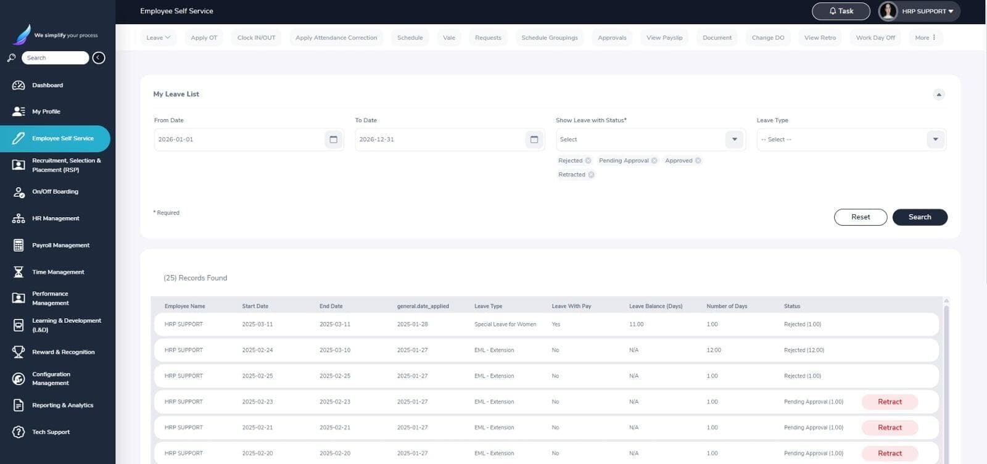The image size is (987, 464).
Task: Click the sidebar Search input field
Action: (55, 57)
